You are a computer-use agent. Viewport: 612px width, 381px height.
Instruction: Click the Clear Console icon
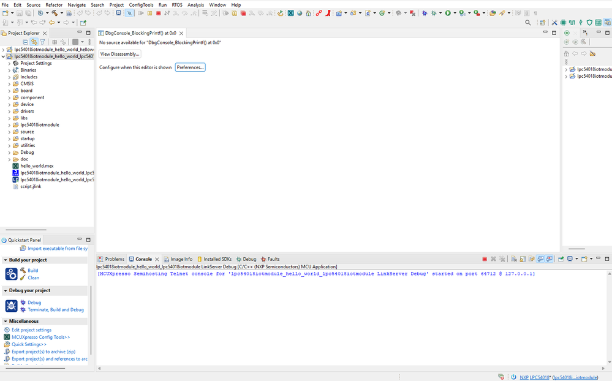(x=514, y=259)
